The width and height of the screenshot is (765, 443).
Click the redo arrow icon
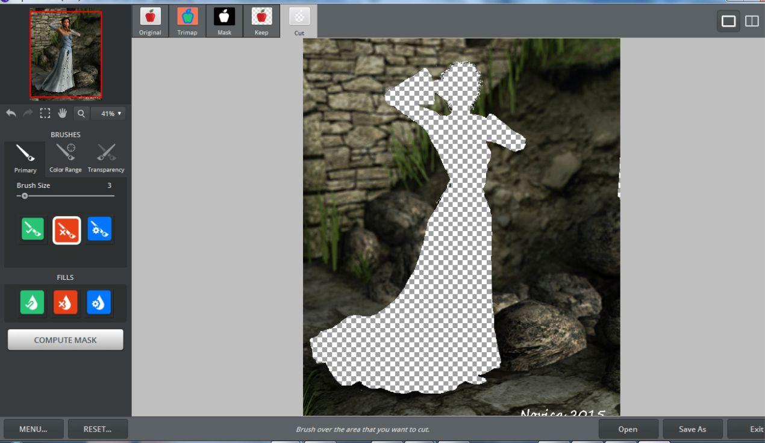(28, 113)
